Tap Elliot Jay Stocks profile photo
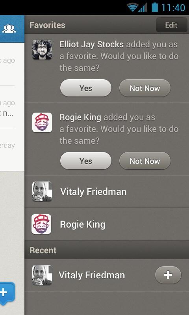The height and width of the screenshot is (315, 189). point(42,50)
